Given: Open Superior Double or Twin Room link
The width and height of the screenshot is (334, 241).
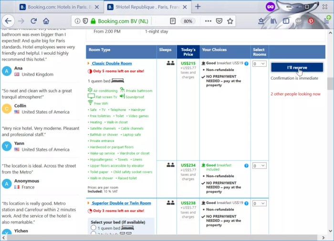Looking at the screenshot, I should (121, 203).
